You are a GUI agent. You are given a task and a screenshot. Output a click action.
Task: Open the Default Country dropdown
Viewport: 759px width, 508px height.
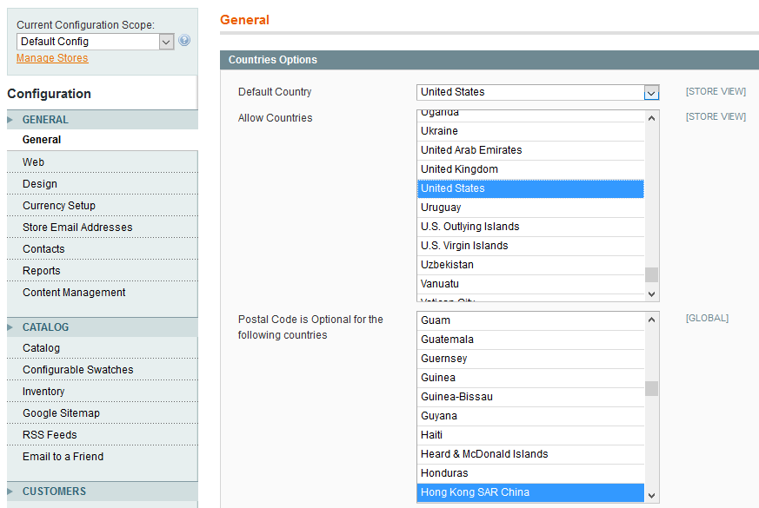pyautogui.click(x=537, y=92)
